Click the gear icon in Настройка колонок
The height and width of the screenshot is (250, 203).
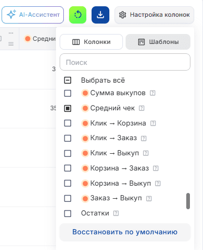click(122, 15)
